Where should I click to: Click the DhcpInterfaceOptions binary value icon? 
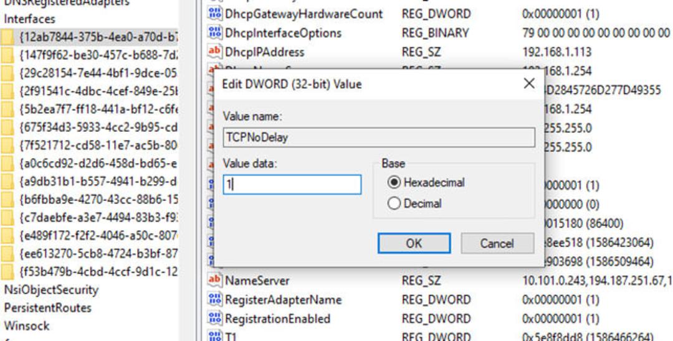pos(214,32)
